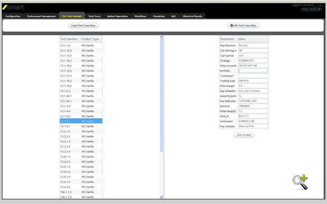This screenshot has width=327, height=204.
Task: Select test row 13.1.16.0
Action: coord(81,71)
